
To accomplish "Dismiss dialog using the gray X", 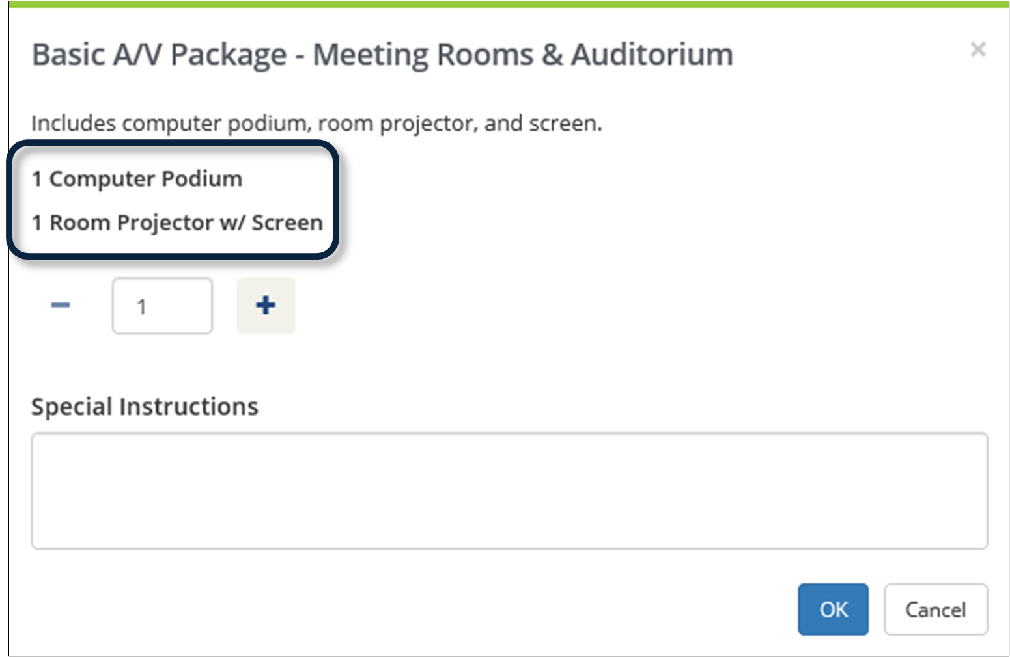I will point(977,49).
